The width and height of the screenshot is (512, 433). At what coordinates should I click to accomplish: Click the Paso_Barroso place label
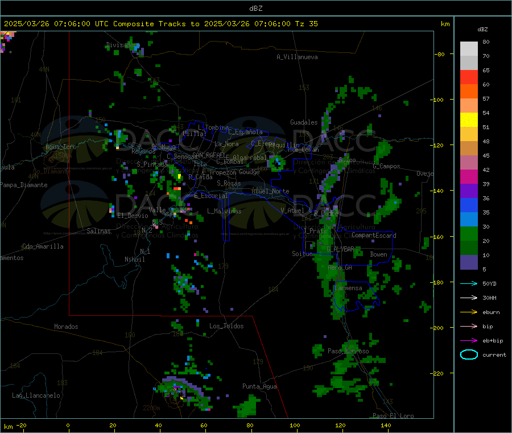click(x=348, y=351)
